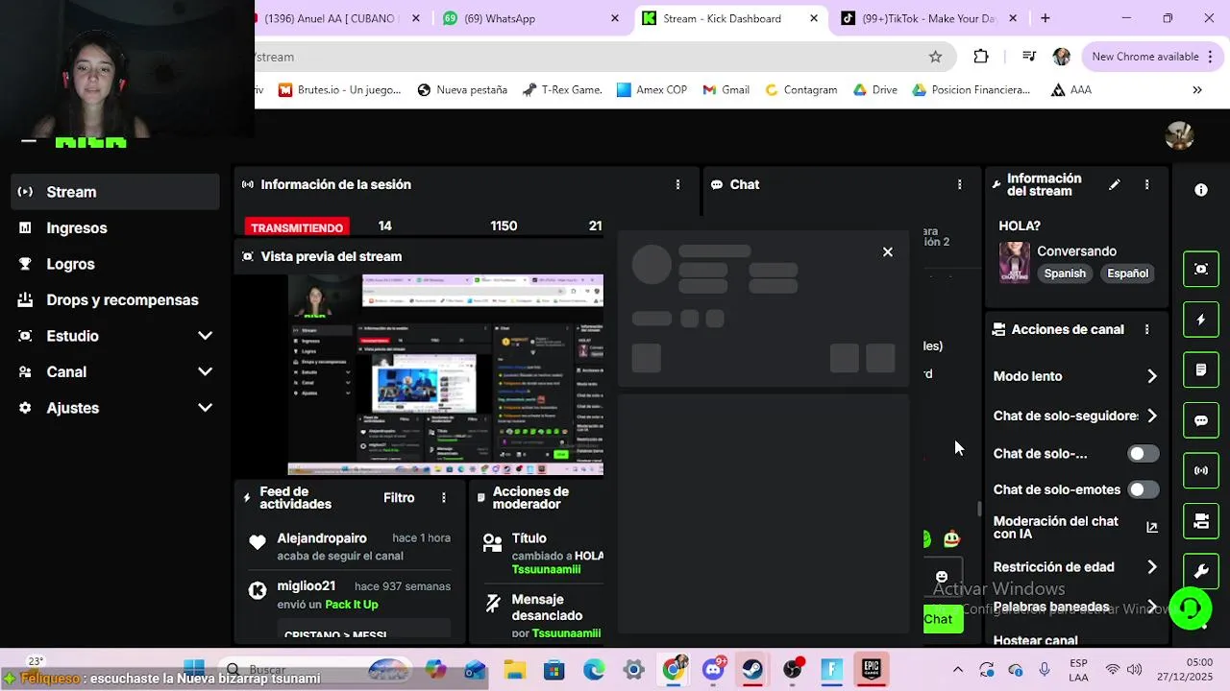
Task: Open the T-Rex Game bookmark
Action: [x=562, y=90]
